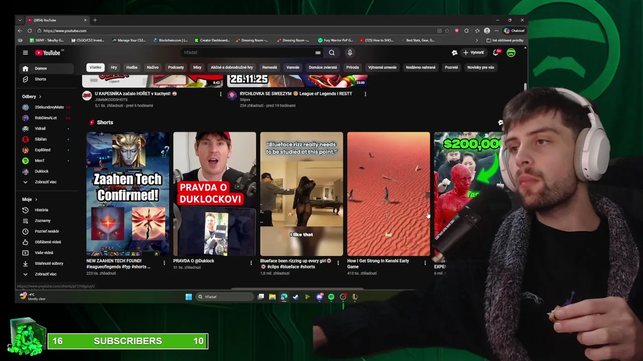Select the Naživo filter chip
Image resolution: width=643 pixels, height=361 pixels.
click(153, 67)
